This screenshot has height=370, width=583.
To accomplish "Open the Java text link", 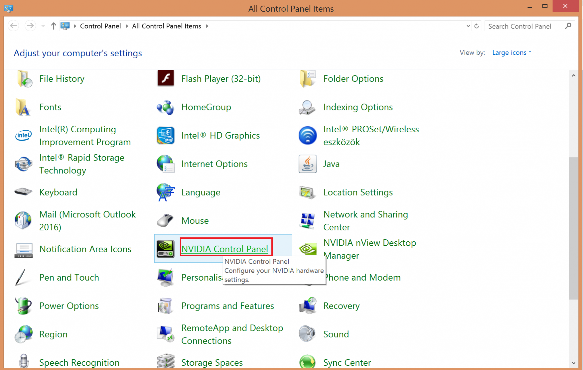I will coord(331,164).
